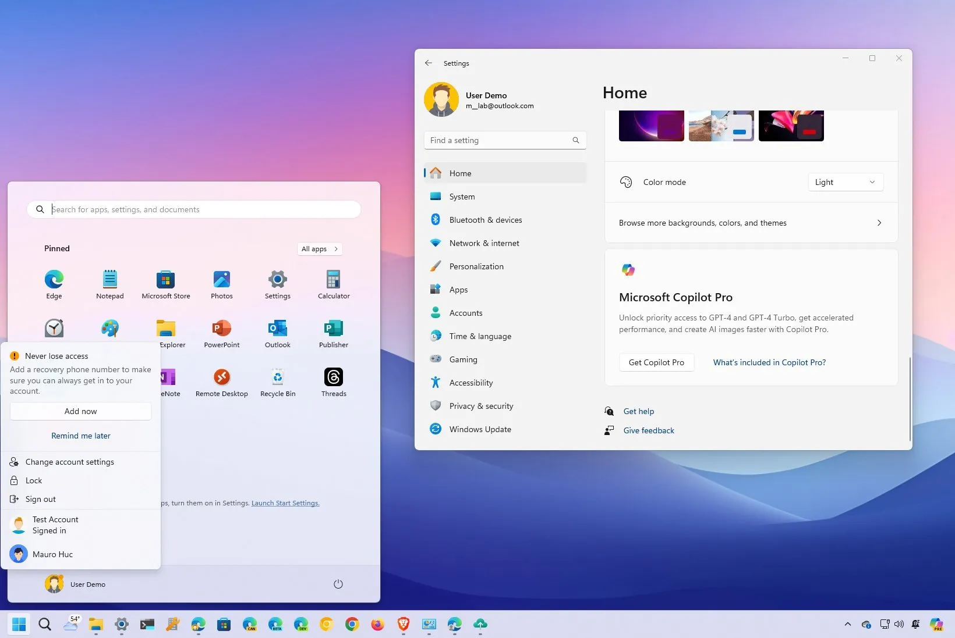
Task: Click the Find a setting search field
Action: (505, 140)
